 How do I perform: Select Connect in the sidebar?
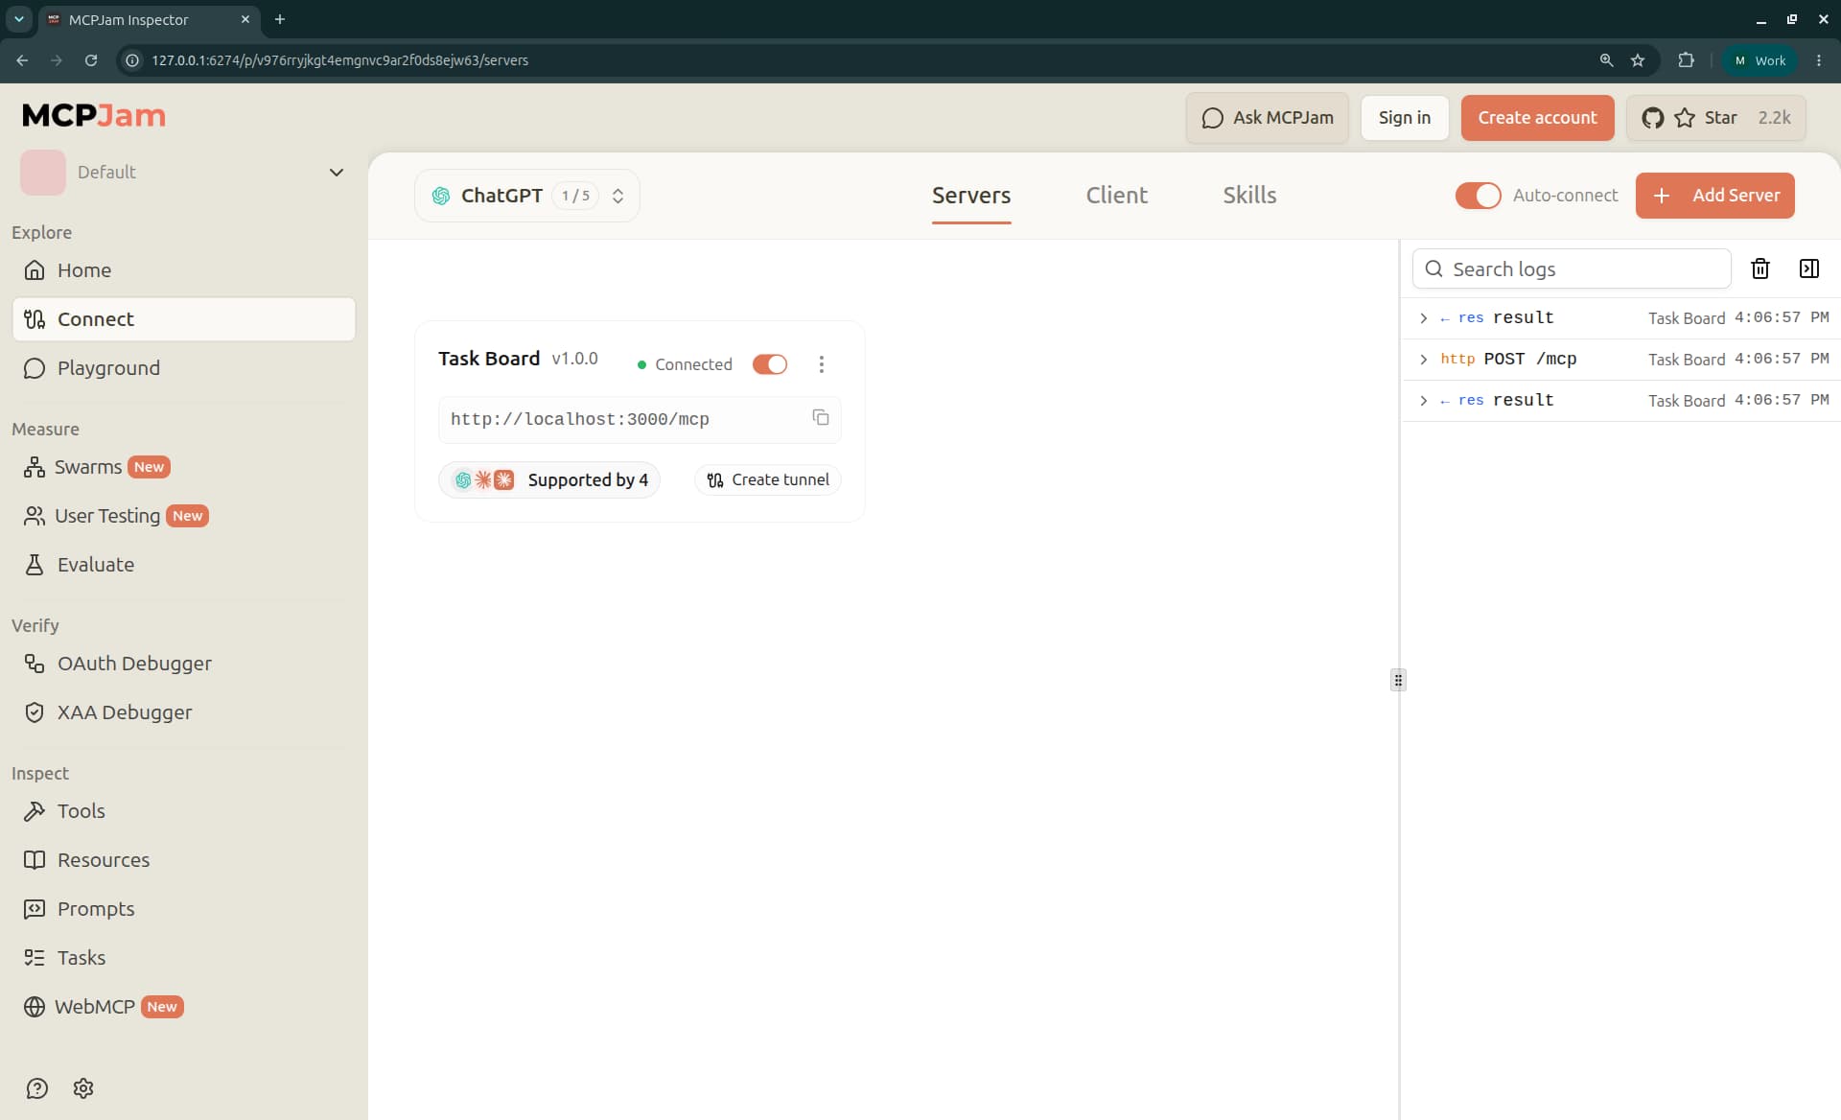click(x=183, y=319)
